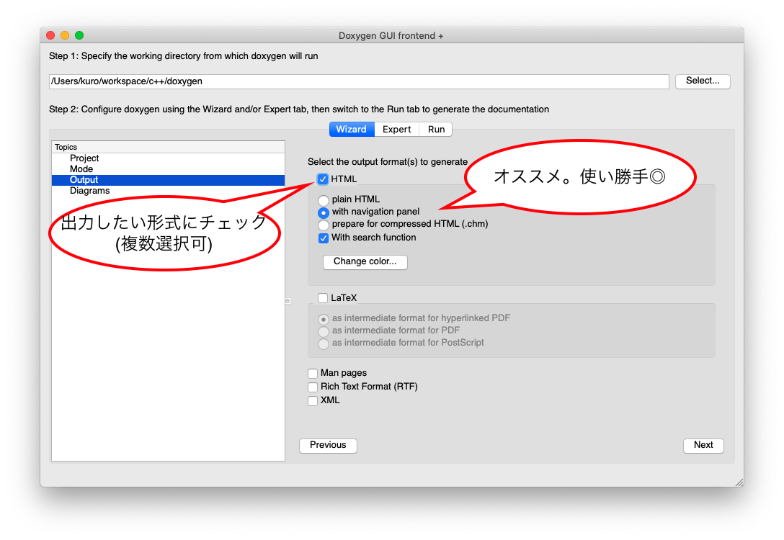Select the plain HTML radio button
The image size is (784, 540).
pyautogui.click(x=324, y=200)
